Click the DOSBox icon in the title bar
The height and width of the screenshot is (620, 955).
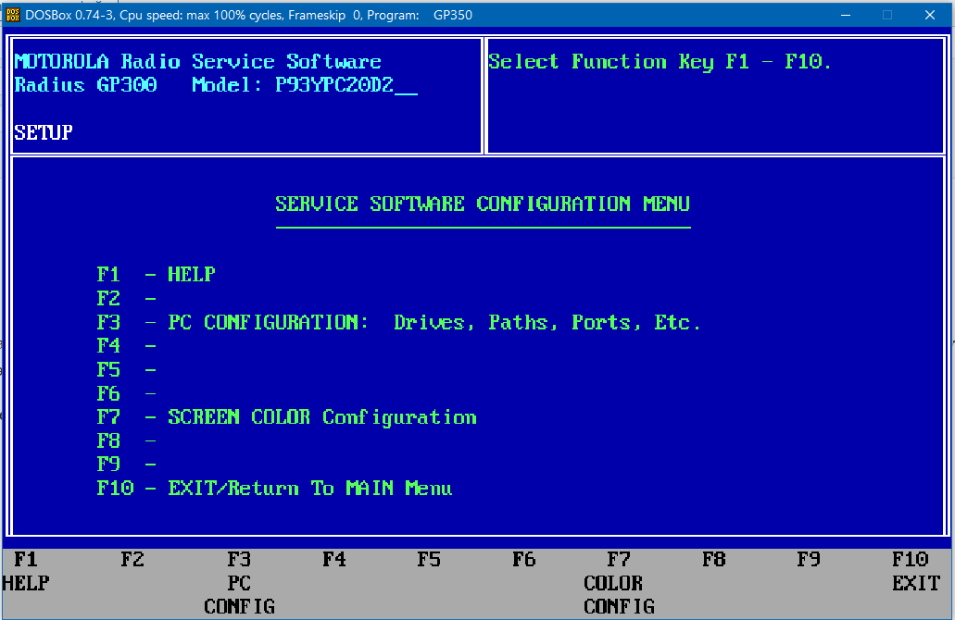click(13, 15)
